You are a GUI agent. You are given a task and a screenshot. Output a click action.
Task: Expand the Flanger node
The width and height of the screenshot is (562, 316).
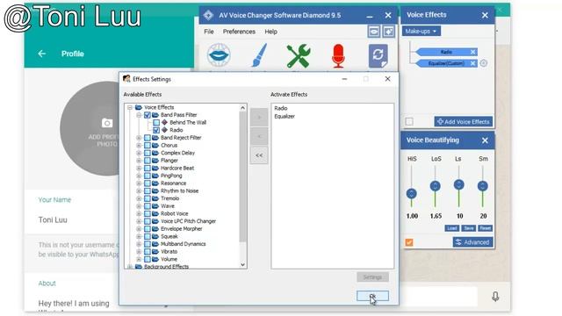(139, 161)
